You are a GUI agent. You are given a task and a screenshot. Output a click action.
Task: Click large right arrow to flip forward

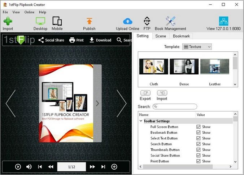click(x=121, y=103)
